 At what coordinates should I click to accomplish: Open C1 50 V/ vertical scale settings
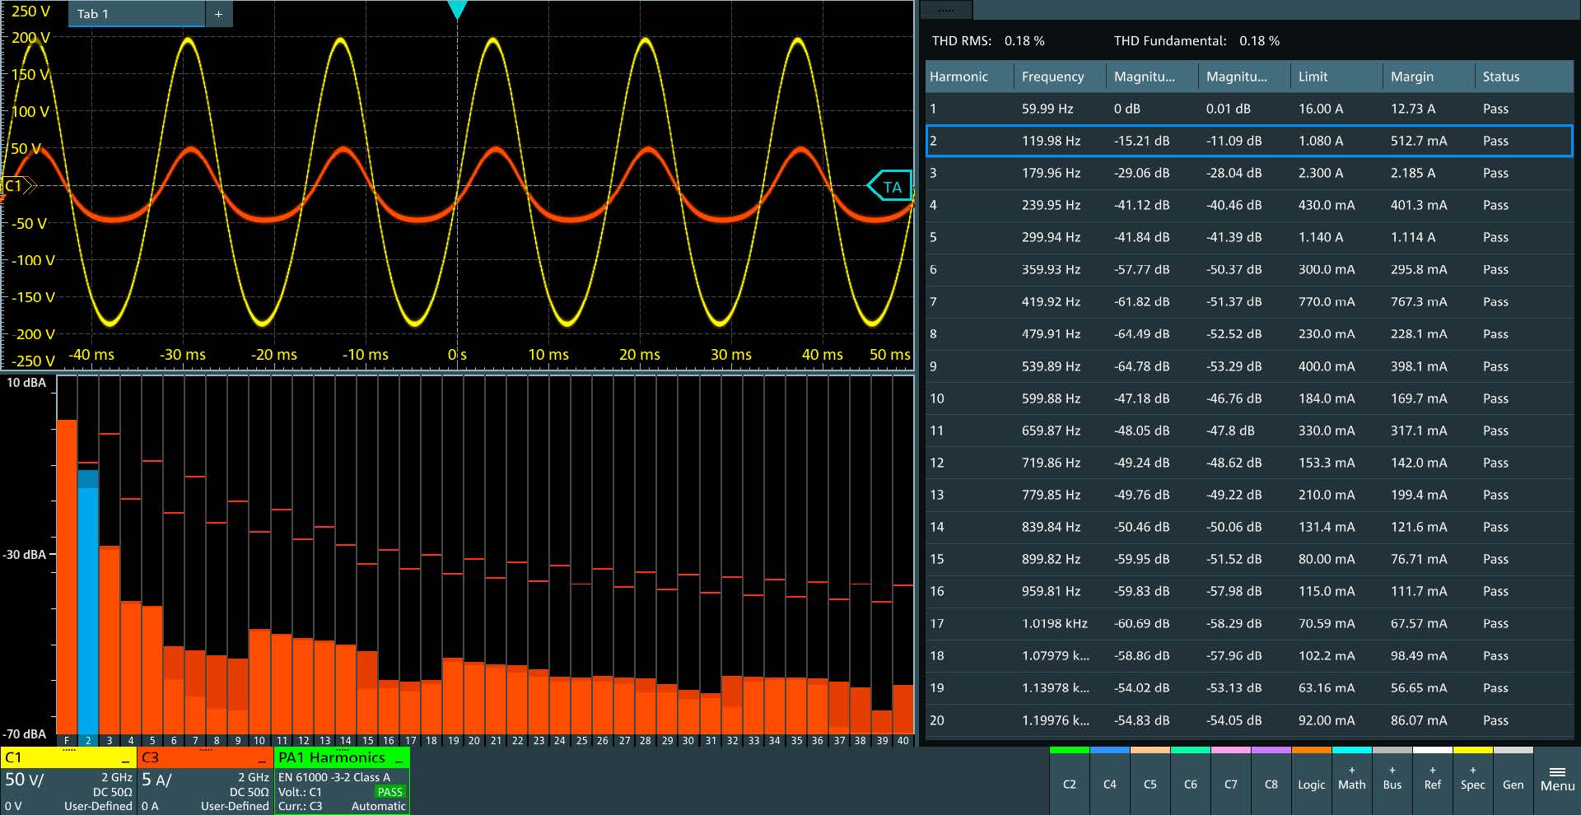26,780
